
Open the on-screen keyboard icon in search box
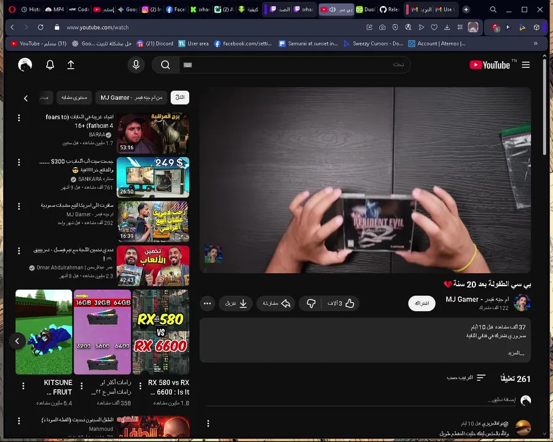187,65
